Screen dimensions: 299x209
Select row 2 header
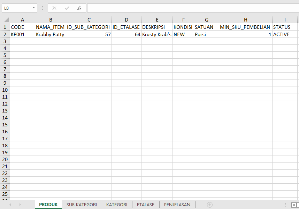[5, 34]
